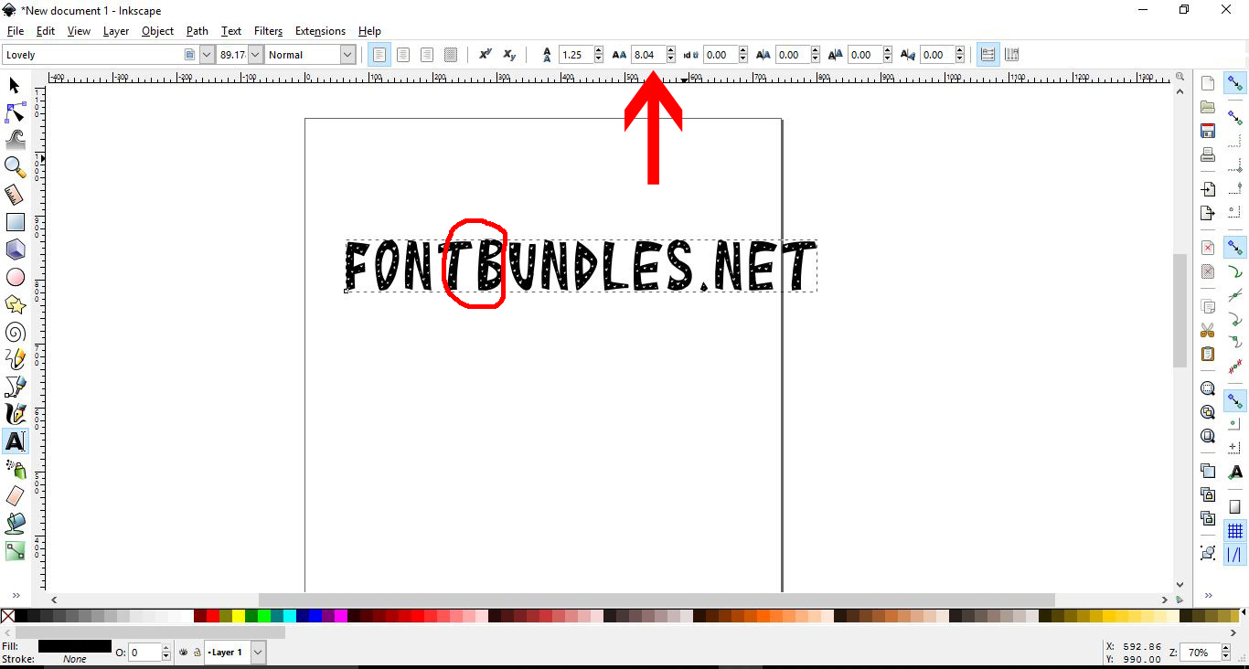This screenshot has width=1249, height=669.
Task: Click the New document icon
Action: coord(1208,84)
